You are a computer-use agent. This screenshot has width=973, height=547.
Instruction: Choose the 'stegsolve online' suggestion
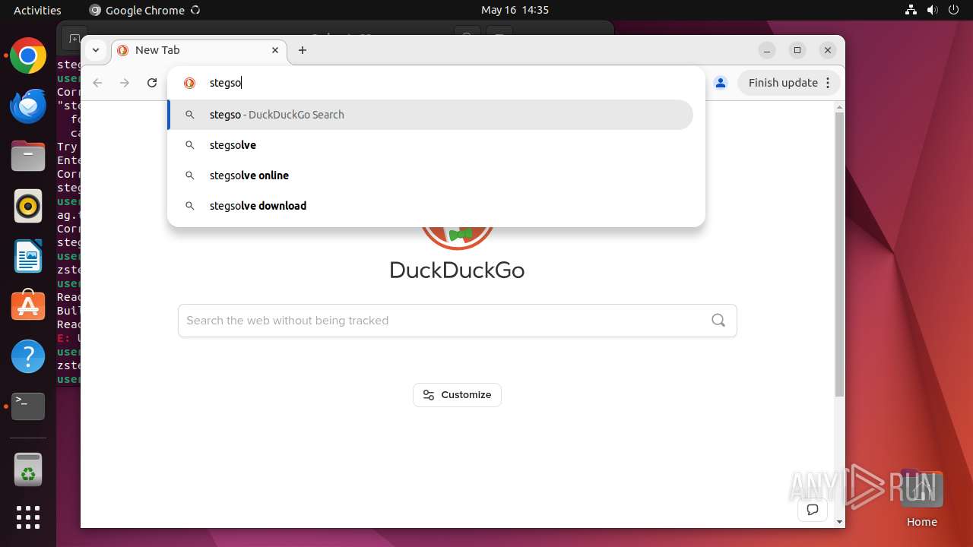click(x=430, y=175)
